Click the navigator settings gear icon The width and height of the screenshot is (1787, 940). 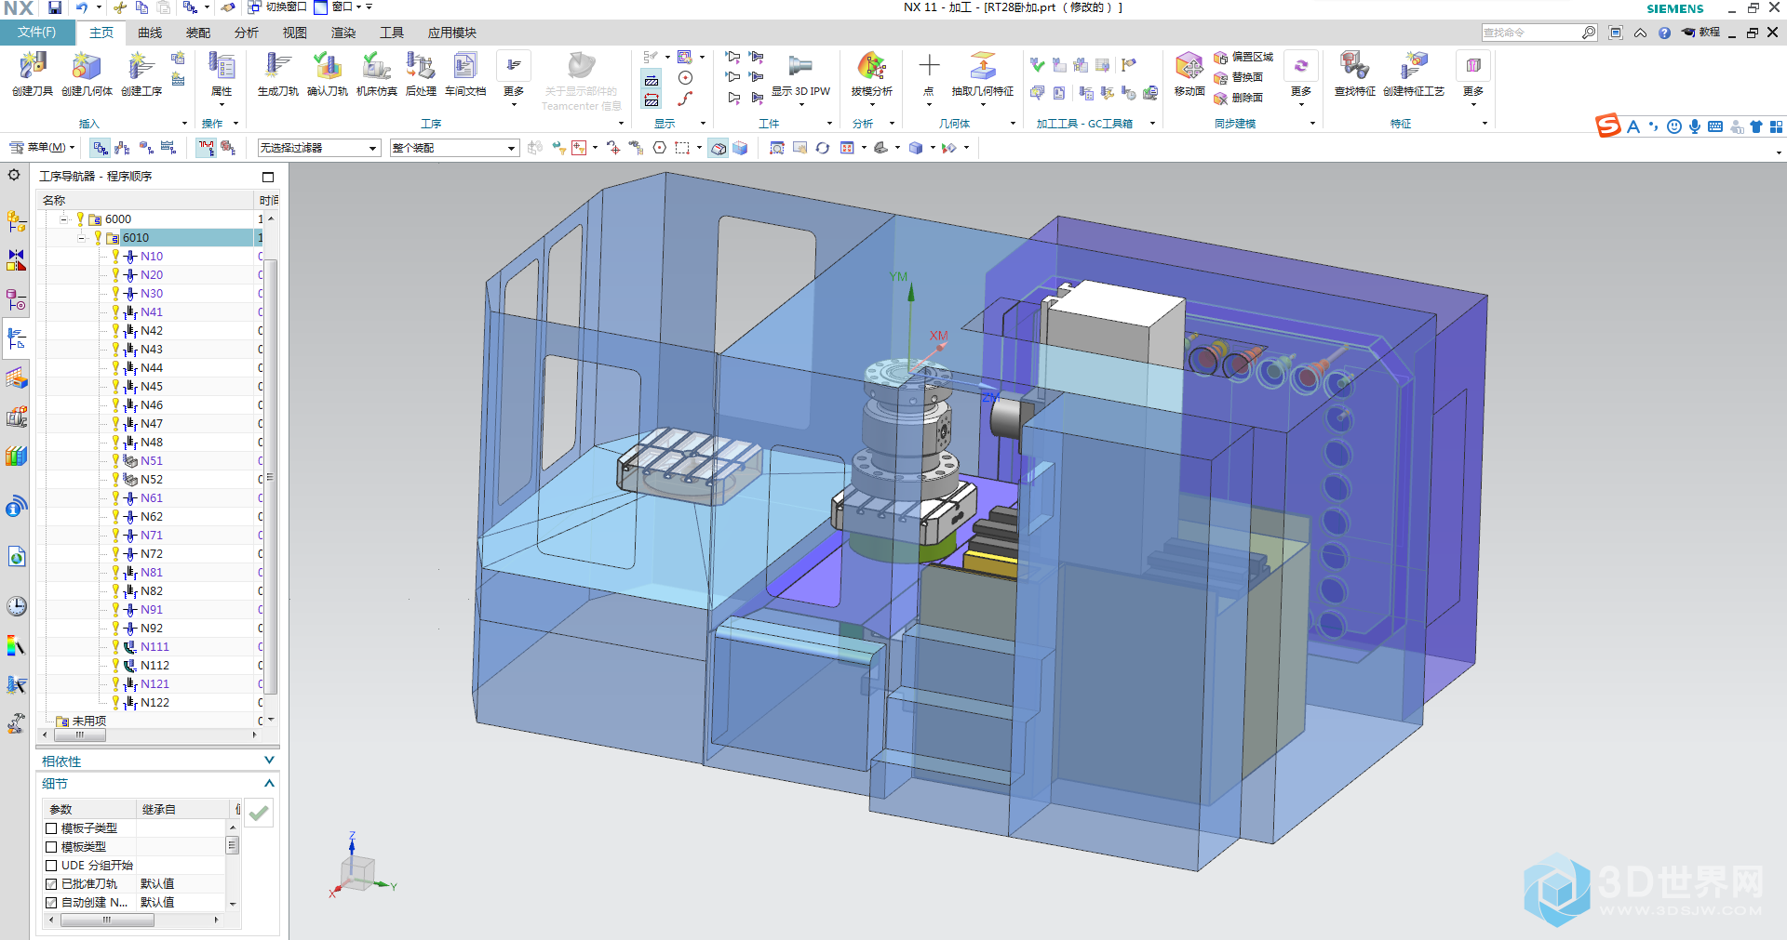coord(14,175)
